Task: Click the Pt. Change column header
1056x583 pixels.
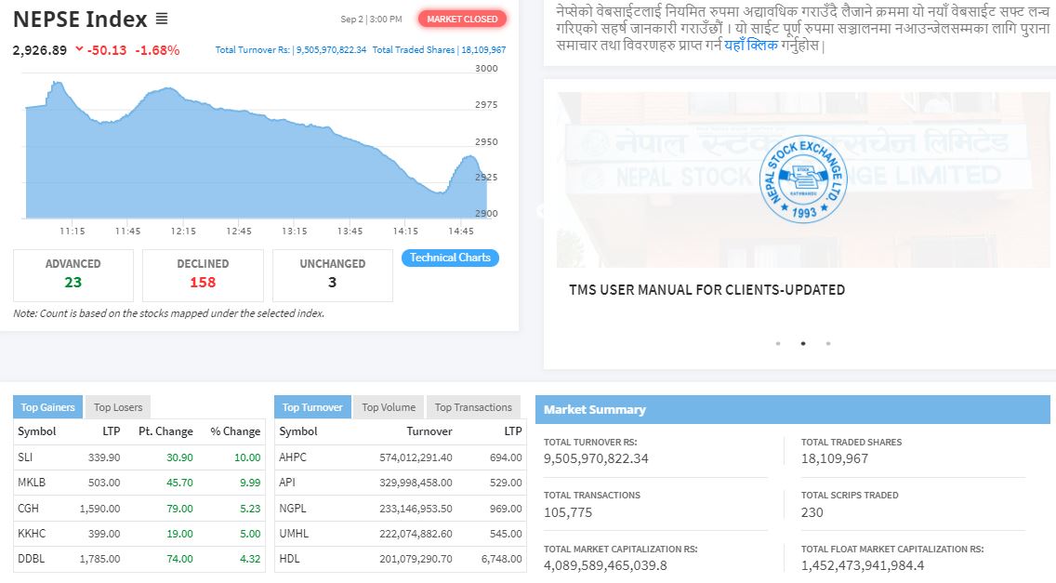Action: pos(165,431)
